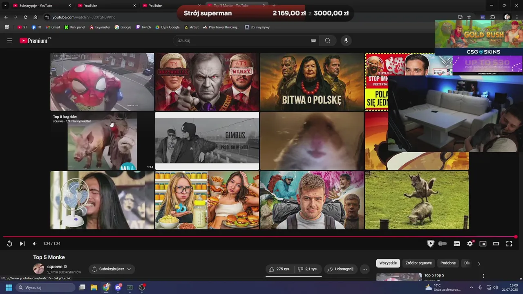The height and width of the screenshot is (294, 523).
Task: Open Discord from the taskbar
Action: point(118,287)
